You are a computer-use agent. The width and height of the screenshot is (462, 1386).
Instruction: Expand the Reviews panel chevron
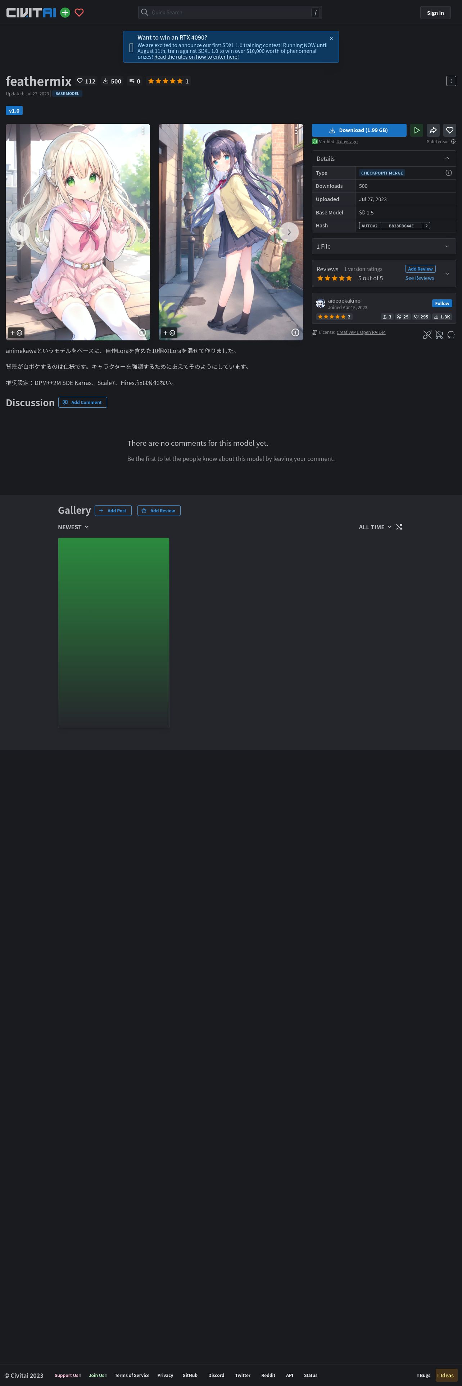click(447, 273)
